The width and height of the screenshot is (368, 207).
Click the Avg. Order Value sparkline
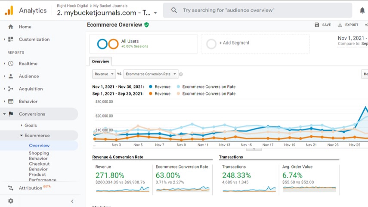point(309,189)
